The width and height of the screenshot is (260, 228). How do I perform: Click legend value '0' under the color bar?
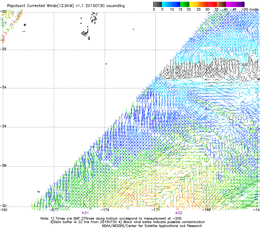click(x=154, y=9)
